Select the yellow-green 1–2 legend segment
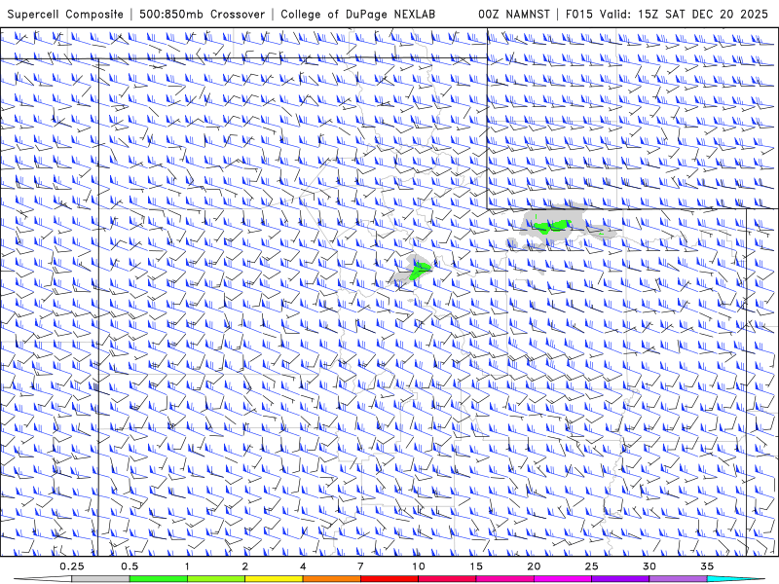Image resolution: width=779 pixels, height=584 pixels. (x=216, y=579)
